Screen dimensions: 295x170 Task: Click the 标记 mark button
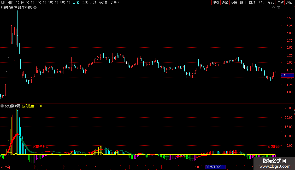pos(270,2)
